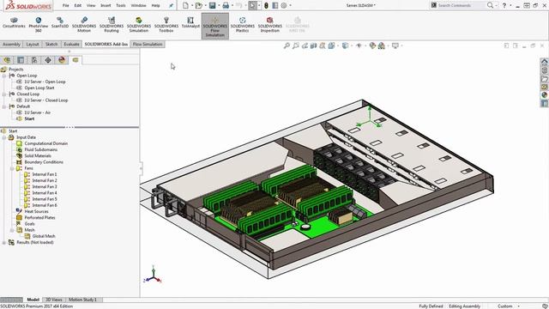Switch to the DimXpertManager tab
The image size is (549, 309).
[x=48, y=60]
